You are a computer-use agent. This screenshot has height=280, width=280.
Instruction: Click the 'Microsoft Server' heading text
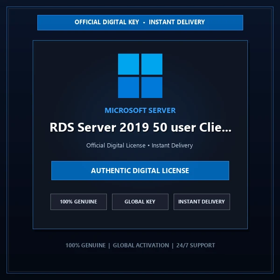[140, 110]
